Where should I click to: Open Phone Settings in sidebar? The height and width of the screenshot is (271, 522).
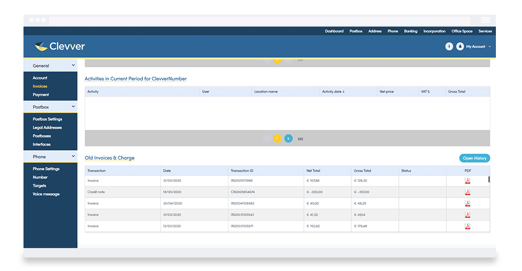tap(46, 169)
